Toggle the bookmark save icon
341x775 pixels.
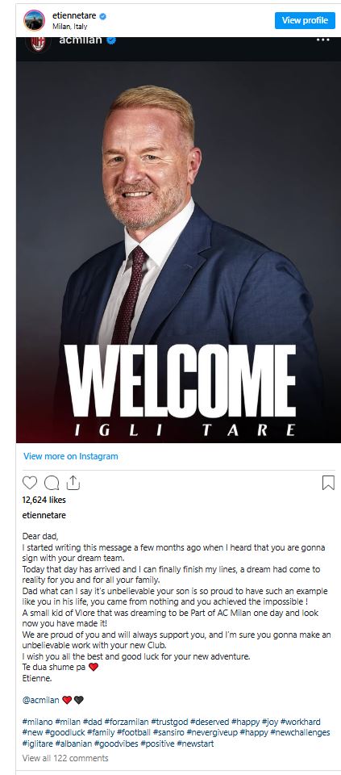point(328,483)
